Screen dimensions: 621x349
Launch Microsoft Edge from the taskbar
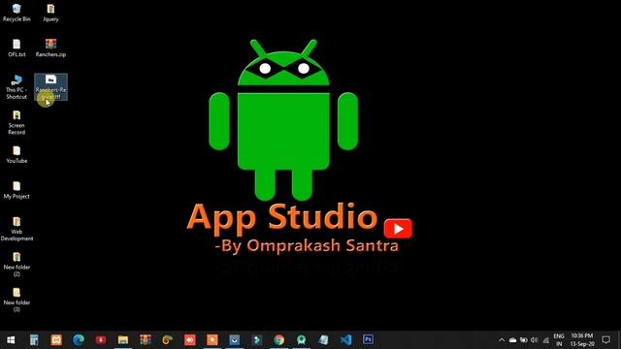pyautogui.click(x=79, y=340)
